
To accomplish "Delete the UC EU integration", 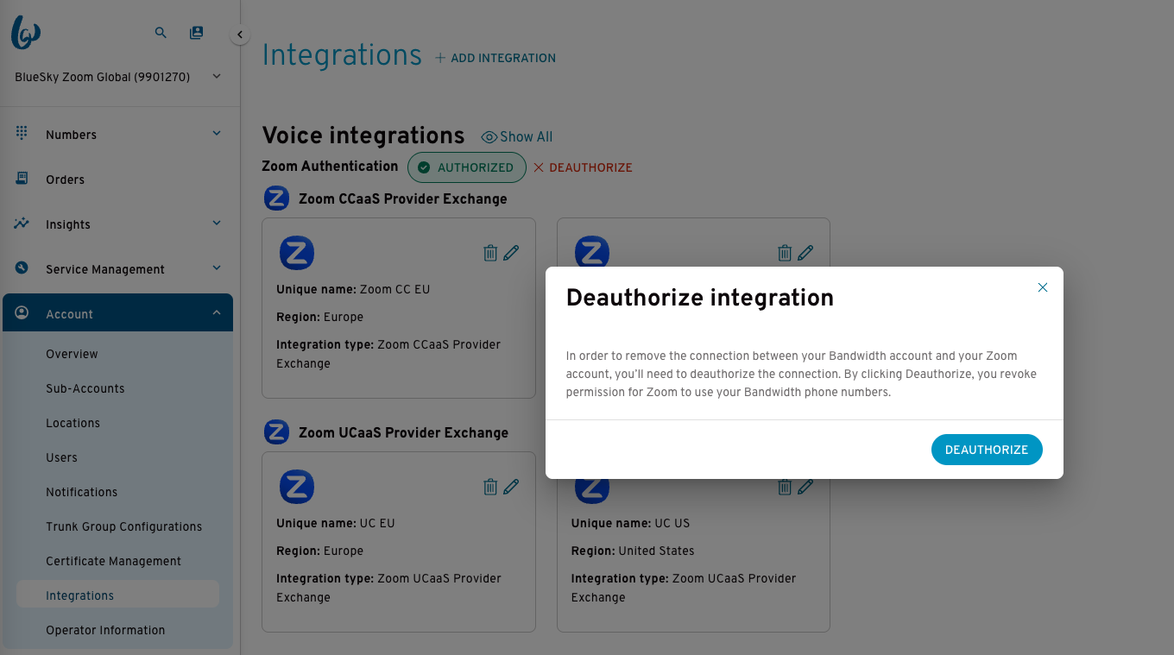I will (x=490, y=487).
